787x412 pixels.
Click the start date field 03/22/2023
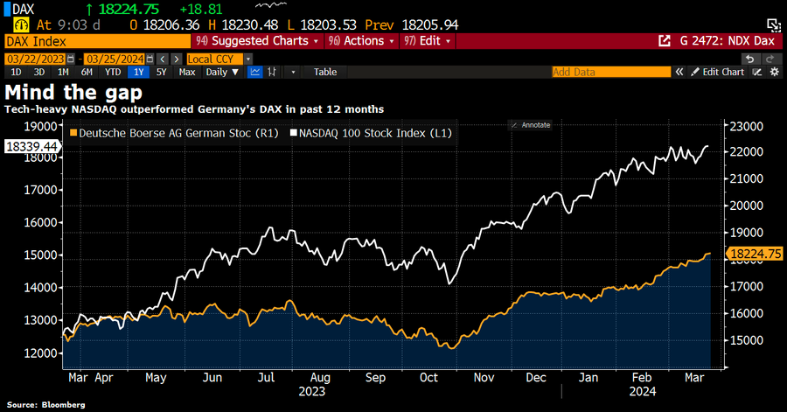[35, 59]
